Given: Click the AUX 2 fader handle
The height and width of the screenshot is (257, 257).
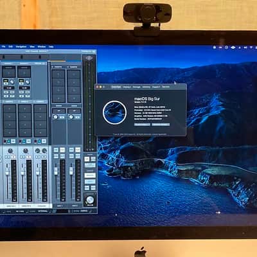Looking at the screenshot, I should point(71,171).
